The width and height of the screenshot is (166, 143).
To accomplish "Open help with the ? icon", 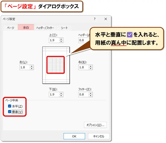I will point(95,19).
